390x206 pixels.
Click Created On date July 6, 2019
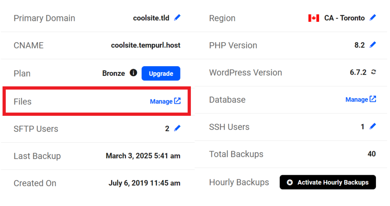point(144,183)
